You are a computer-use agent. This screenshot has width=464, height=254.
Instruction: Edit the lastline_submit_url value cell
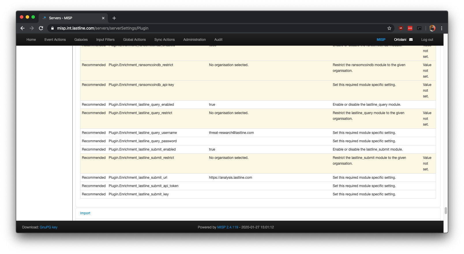pyautogui.click(x=230, y=178)
